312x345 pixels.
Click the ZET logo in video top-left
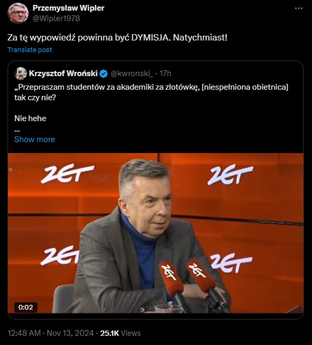click(68, 173)
